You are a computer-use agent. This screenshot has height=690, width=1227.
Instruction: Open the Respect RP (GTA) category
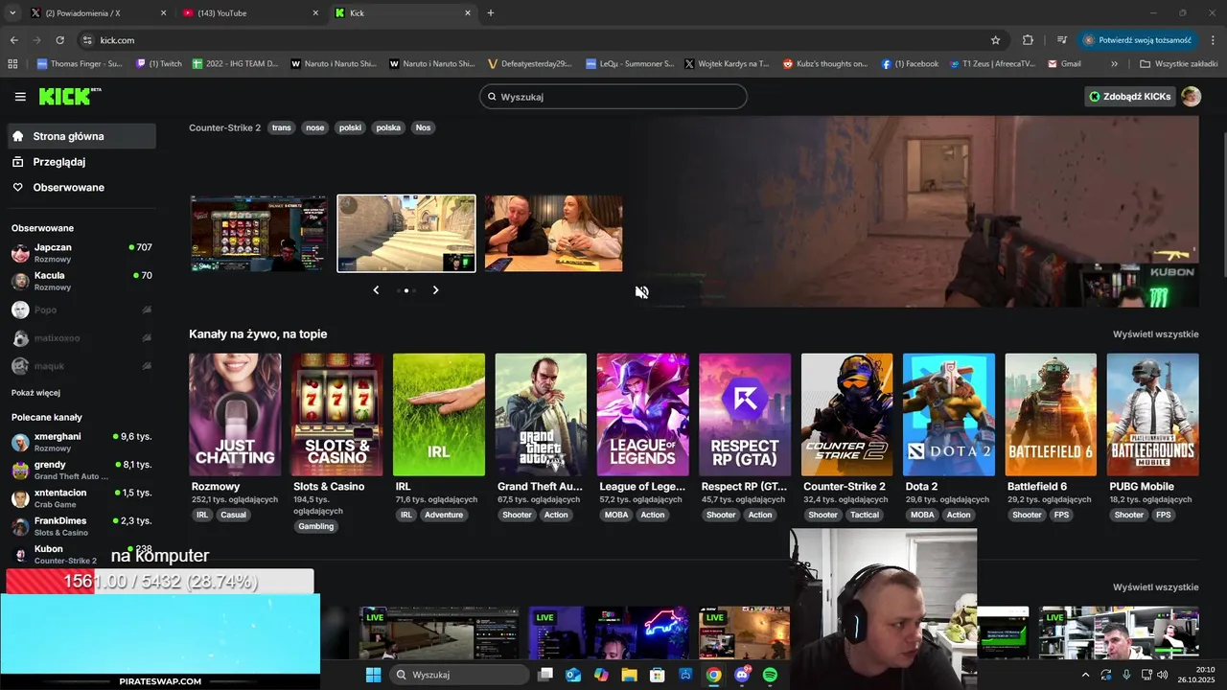coord(745,415)
